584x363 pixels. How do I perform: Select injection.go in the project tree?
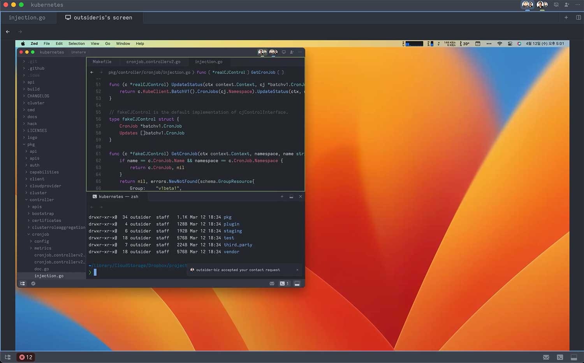tap(51, 276)
